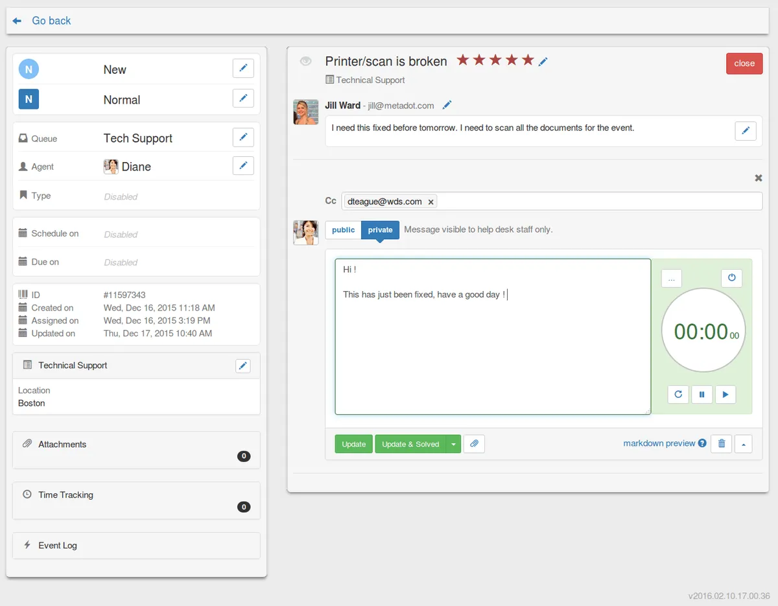Click the paperclip attach file icon
Screen dimensions: 778x606
(474, 444)
